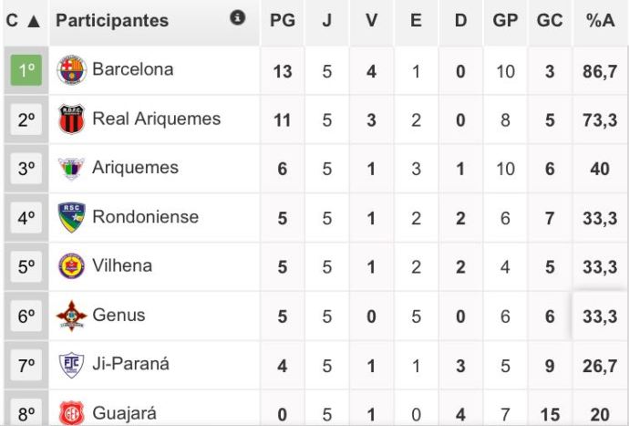The image size is (629, 426).
Task: Click the V wins column header
Action: (x=371, y=20)
